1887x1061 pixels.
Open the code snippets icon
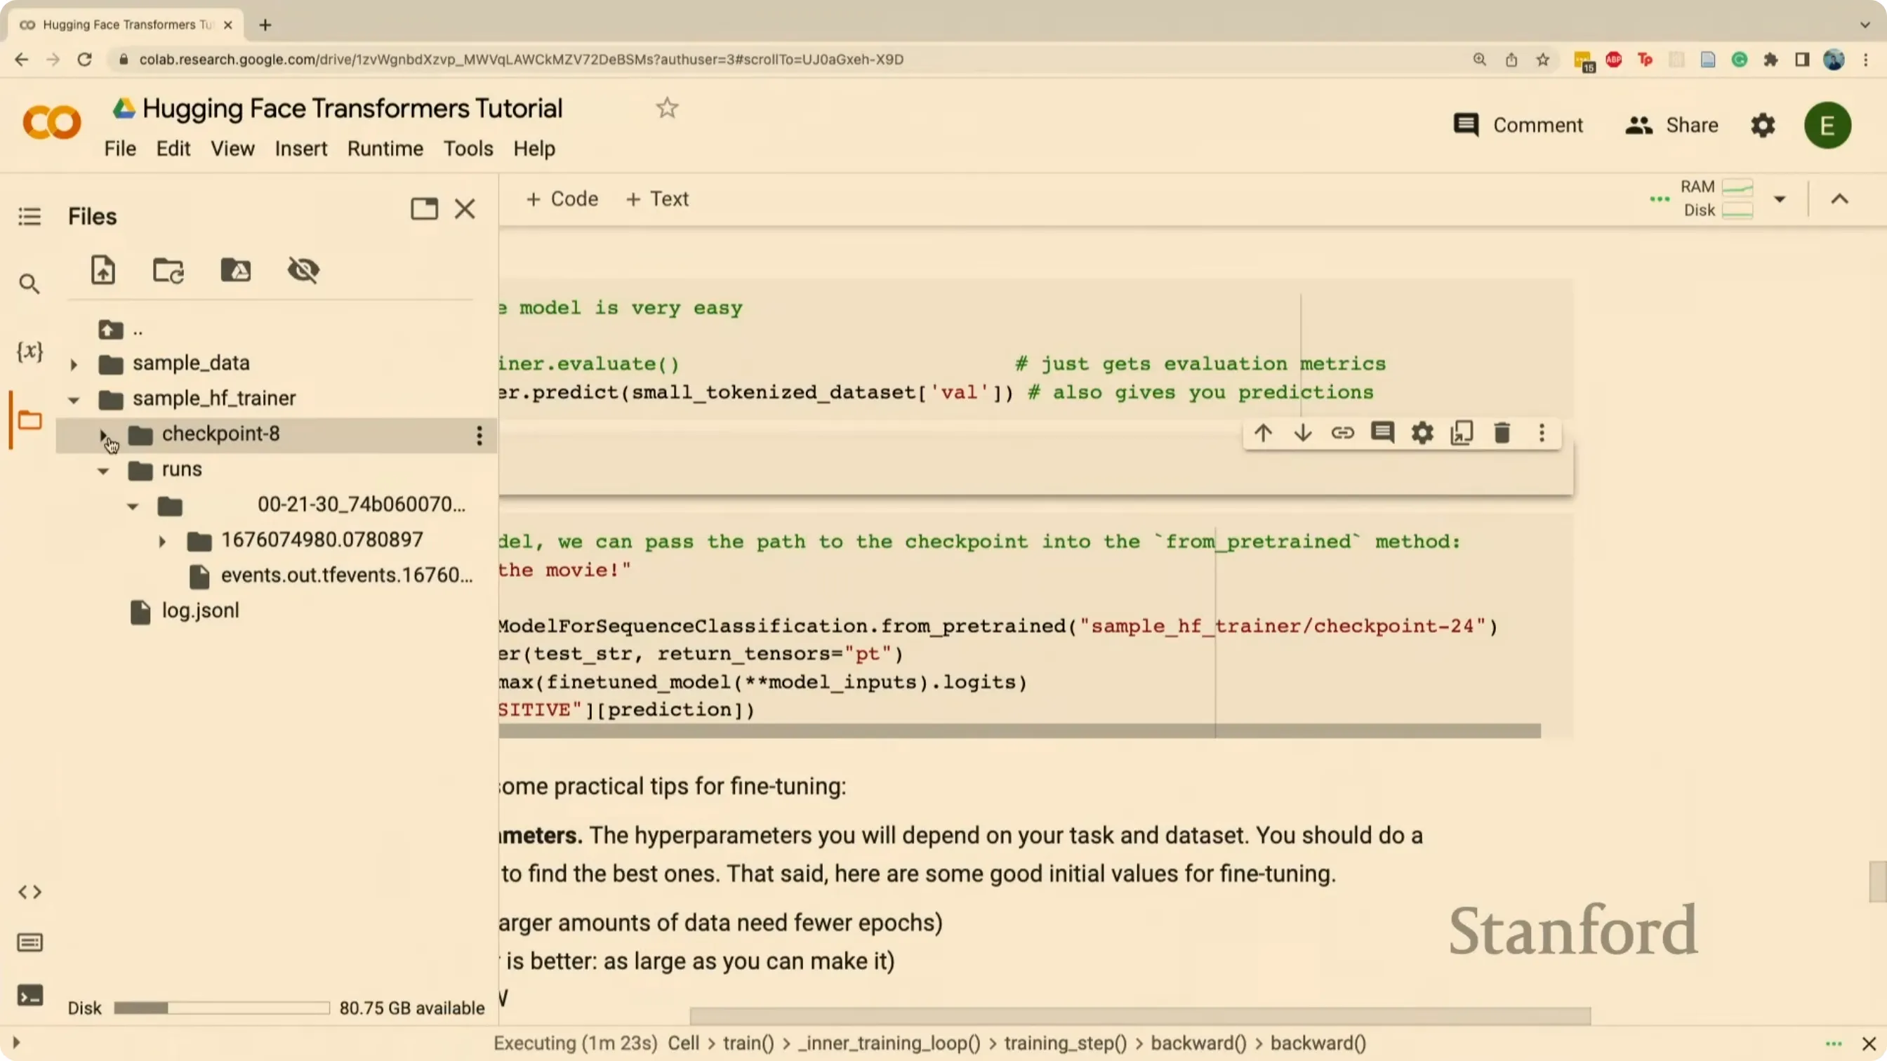29,892
